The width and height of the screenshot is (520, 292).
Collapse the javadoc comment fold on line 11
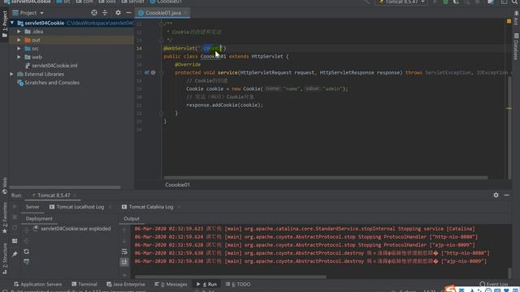(x=161, y=24)
